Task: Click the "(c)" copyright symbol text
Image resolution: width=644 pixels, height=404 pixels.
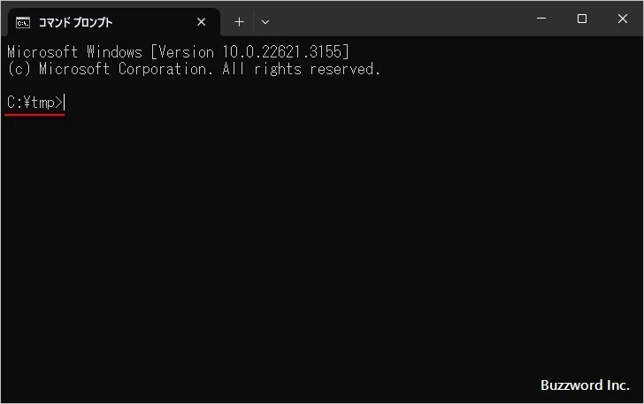Action: (x=19, y=69)
